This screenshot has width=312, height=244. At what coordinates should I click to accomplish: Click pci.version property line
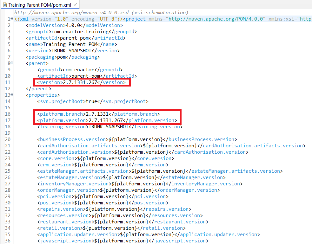pyautogui.click(x=103, y=196)
